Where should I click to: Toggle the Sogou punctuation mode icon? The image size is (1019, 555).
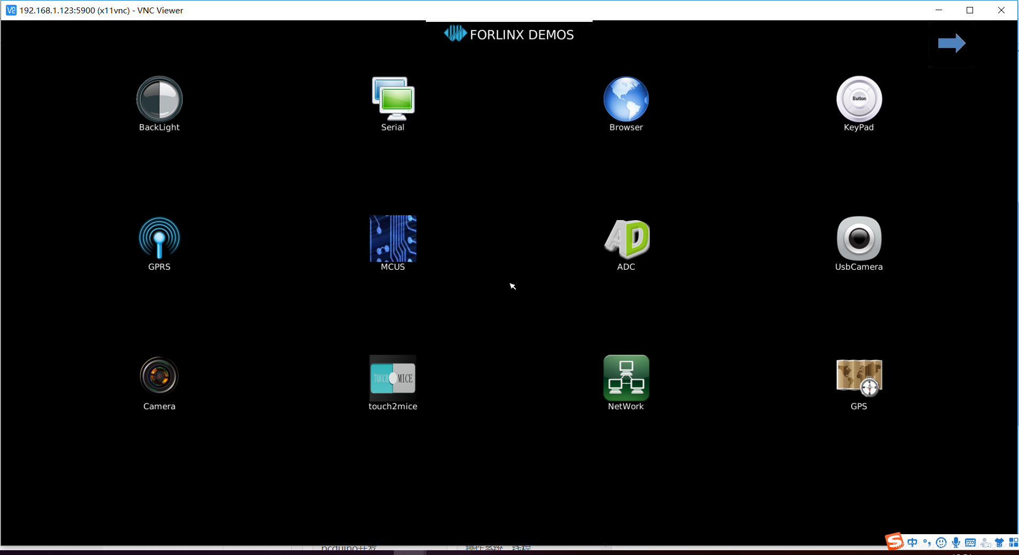coord(927,543)
